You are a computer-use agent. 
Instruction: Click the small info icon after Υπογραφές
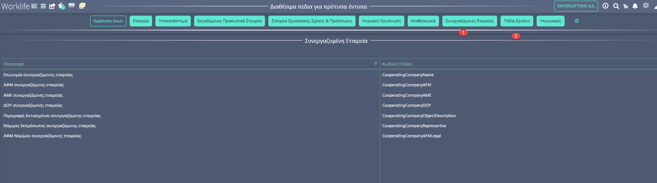tap(577, 21)
